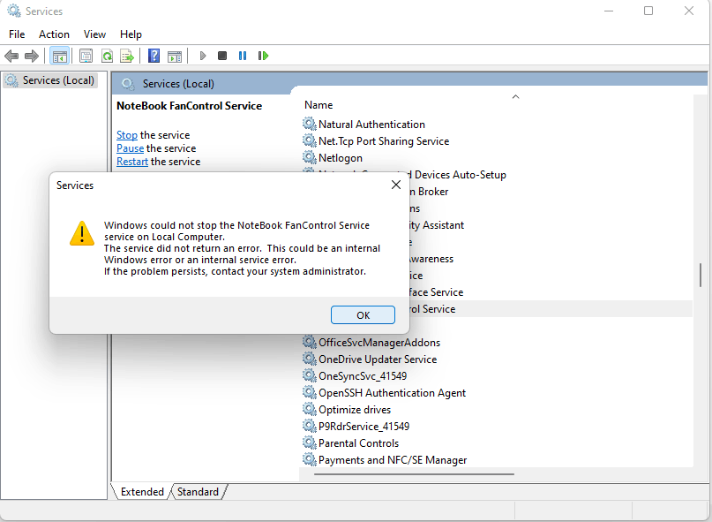Open the Help menu
712x522 pixels.
[131, 34]
